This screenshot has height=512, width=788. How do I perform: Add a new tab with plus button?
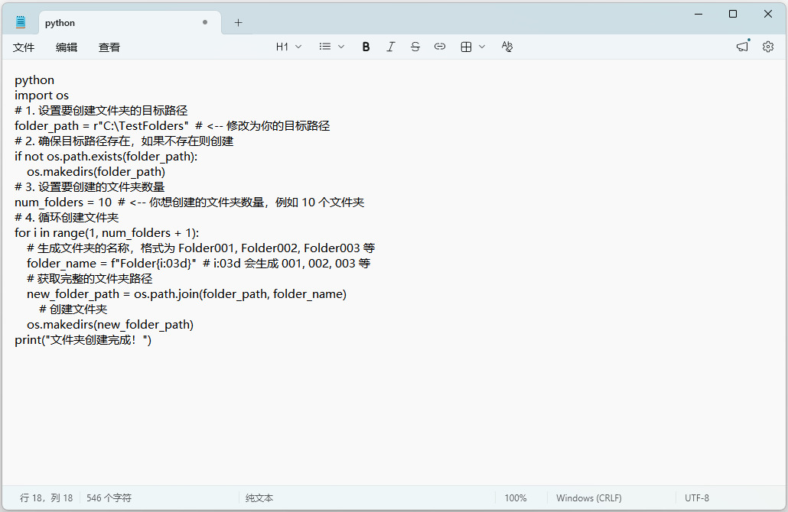pos(238,23)
